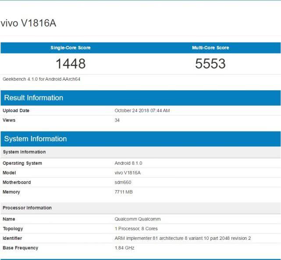This screenshot has width=281, height=260.
Task: Select the October 24 2018 07:44 AM value
Action: (x=142, y=110)
